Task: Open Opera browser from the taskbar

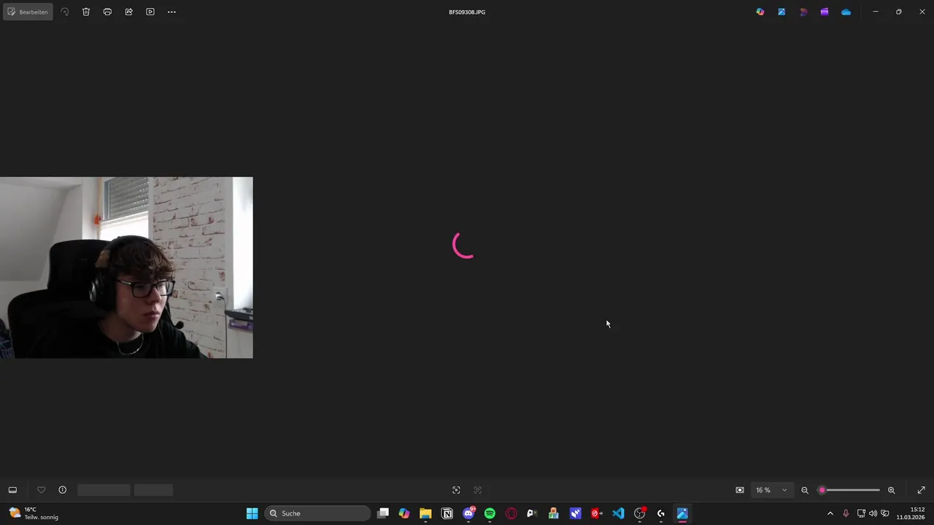Action: tap(511, 513)
